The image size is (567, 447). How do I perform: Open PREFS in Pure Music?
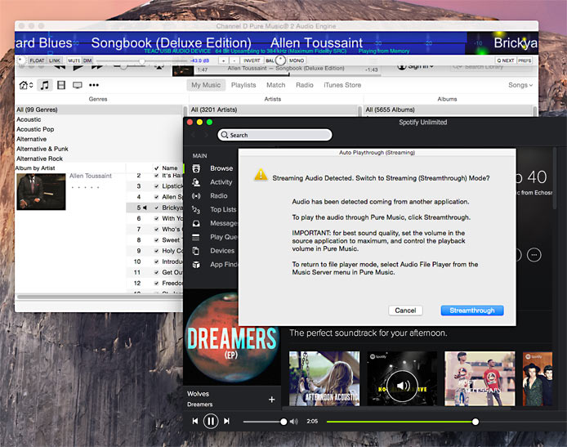525,60
